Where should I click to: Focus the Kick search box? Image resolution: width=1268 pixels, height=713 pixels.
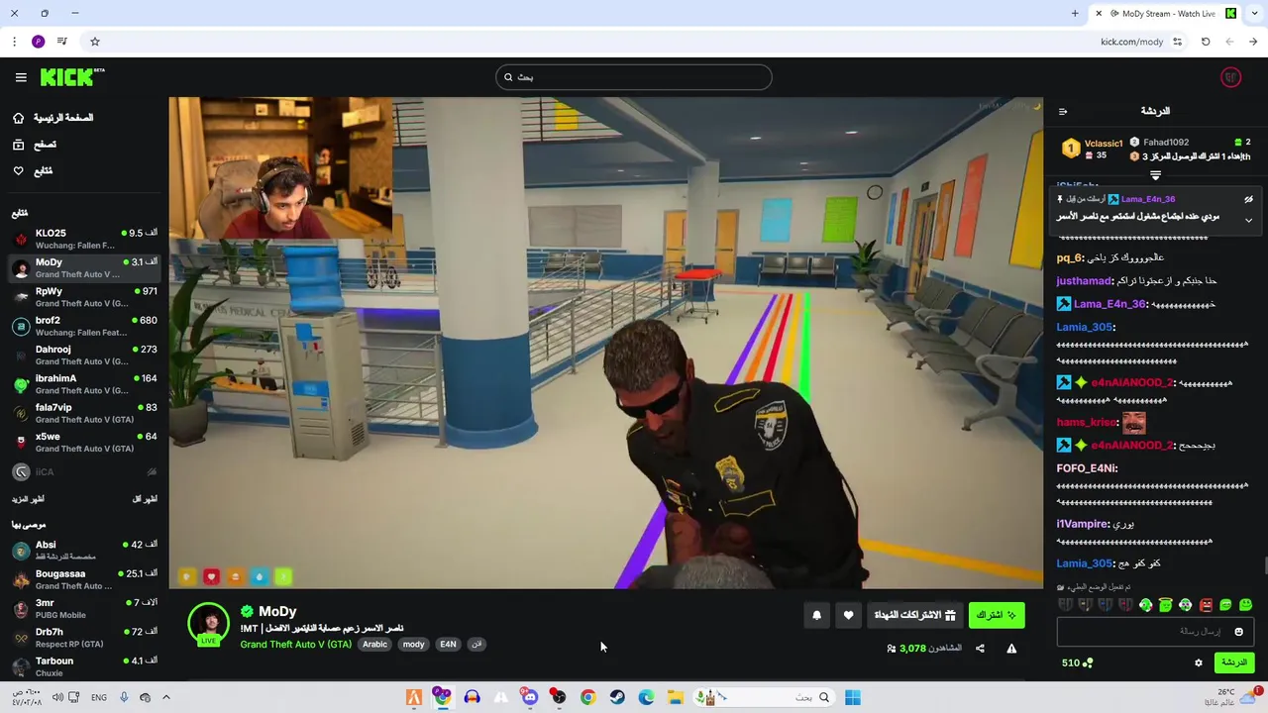[x=634, y=77]
